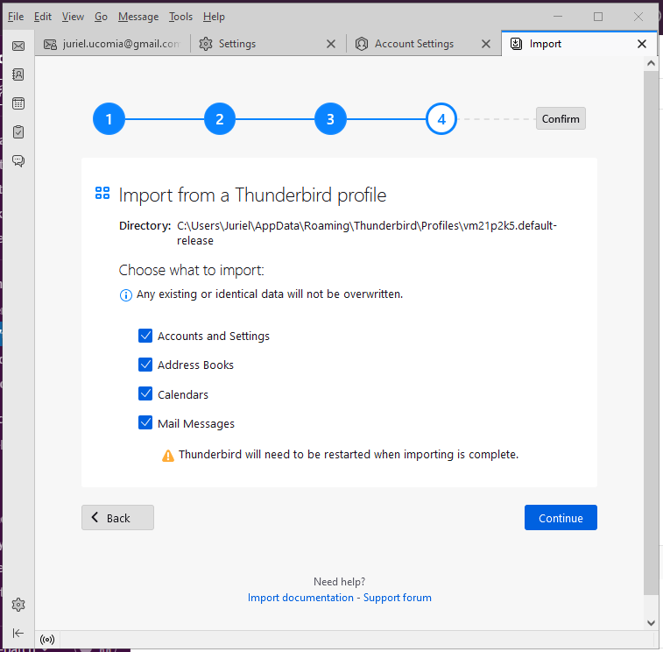663x652 pixels.
Task: Open Import documentation link
Action: tap(300, 598)
